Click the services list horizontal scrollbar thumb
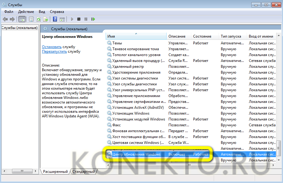The width and height of the screenshot is (283, 183). [189, 165]
